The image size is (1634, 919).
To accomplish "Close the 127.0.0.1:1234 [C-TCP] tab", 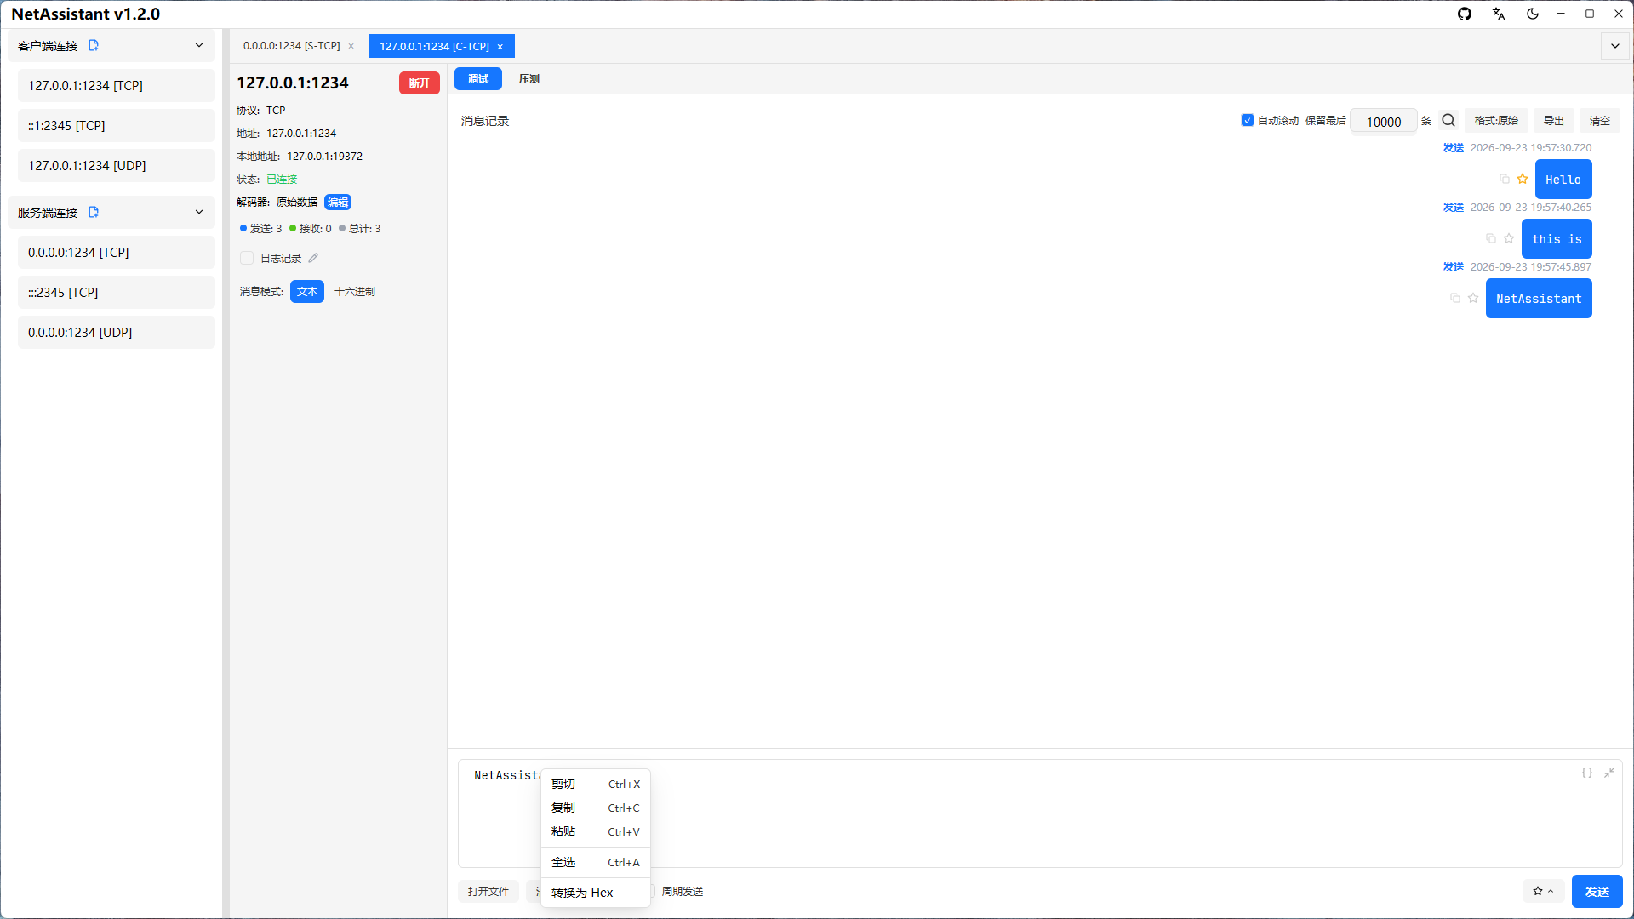I will (x=500, y=47).
